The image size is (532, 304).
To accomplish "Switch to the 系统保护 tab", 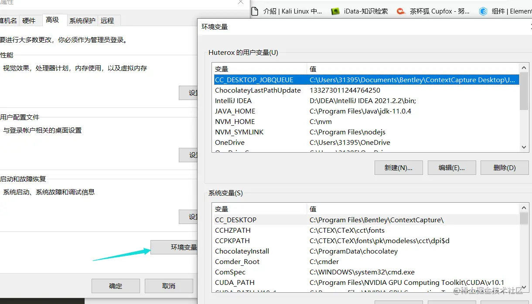I will coord(82,20).
